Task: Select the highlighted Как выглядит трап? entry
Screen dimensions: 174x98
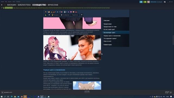Action: click(x=116, y=33)
